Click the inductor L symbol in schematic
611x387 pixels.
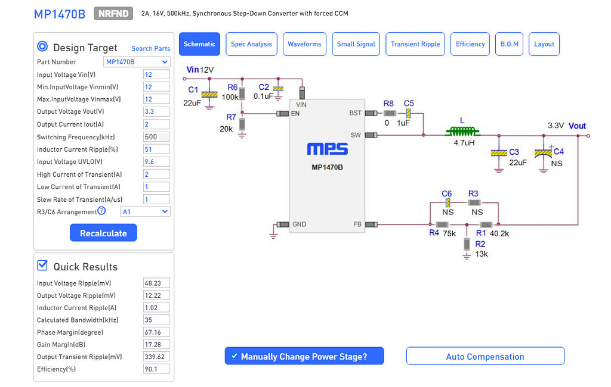[x=464, y=132]
